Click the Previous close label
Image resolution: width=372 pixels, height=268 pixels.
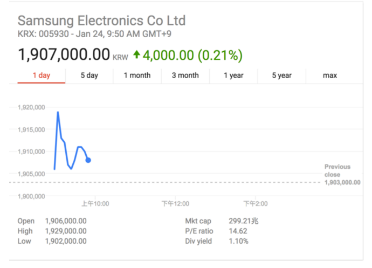tap(337, 171)
